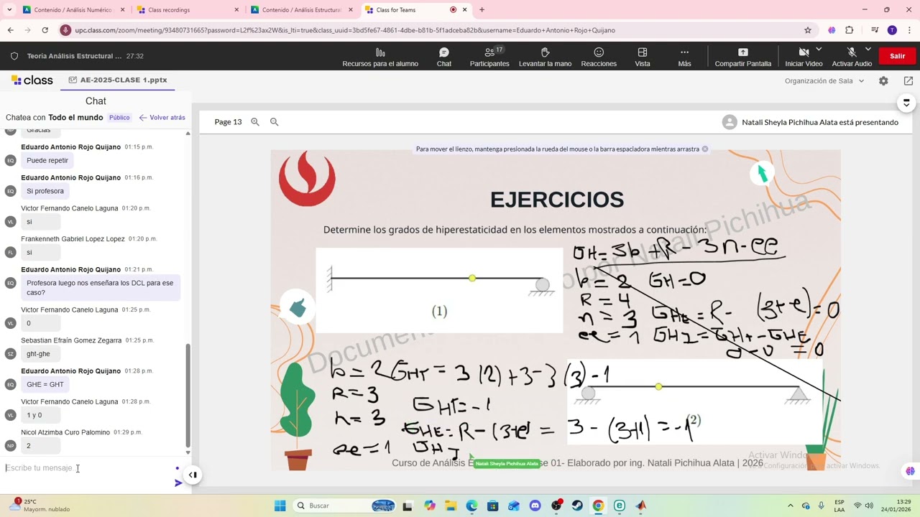Image resolution: width=920 pixels, height=517 pixels.
Task: Click the chat scrollbar
Action: coord(188,395)
